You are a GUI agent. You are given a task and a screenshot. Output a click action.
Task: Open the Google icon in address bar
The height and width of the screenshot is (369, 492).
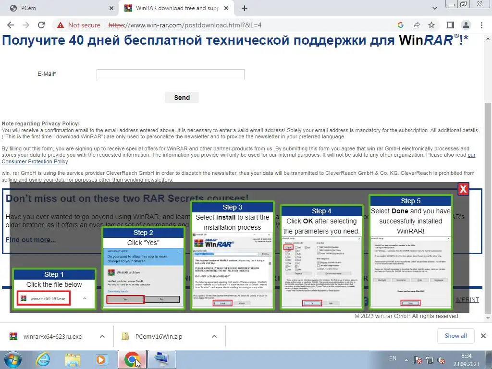pyautogui.click(x=401, y=25)
